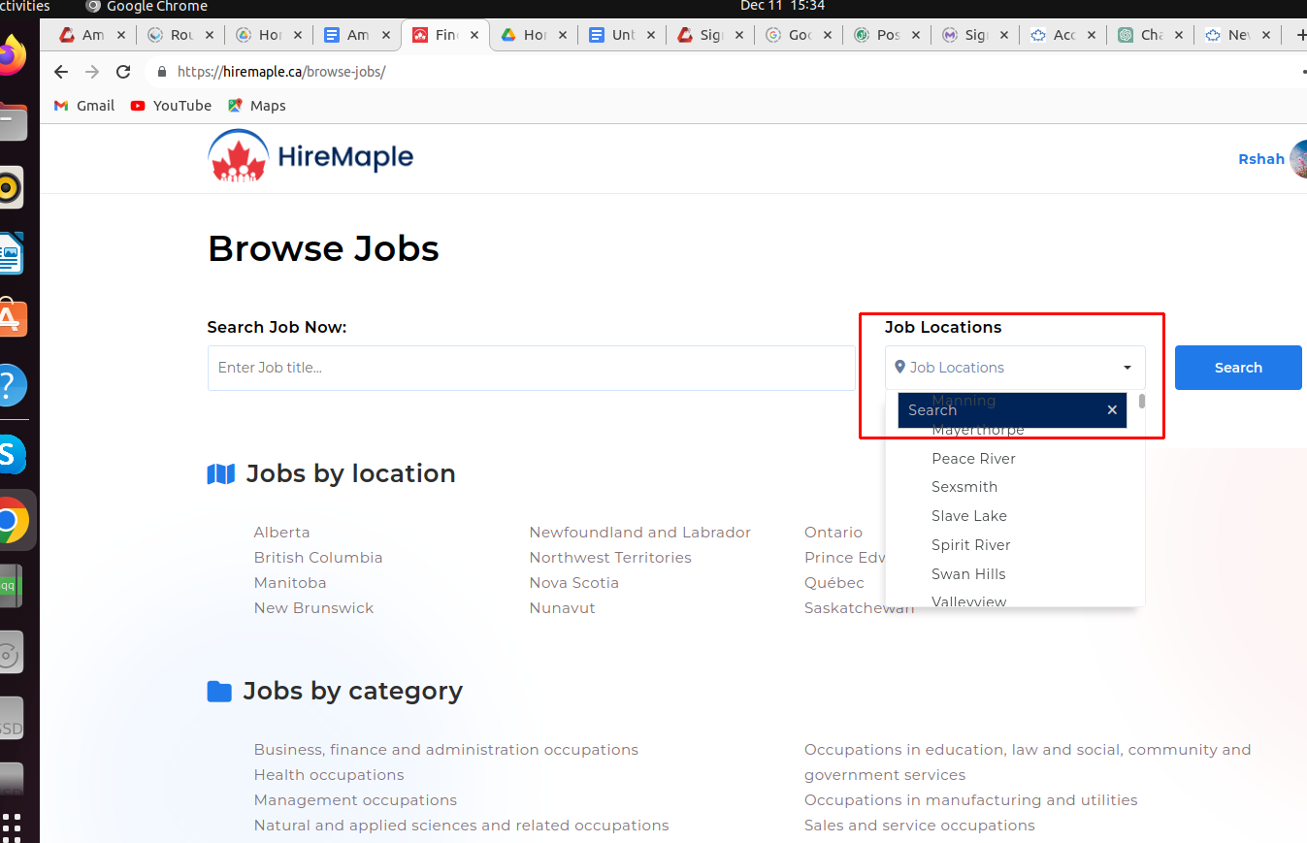Open a new tab with the plus button
1307x843 pixels.
(1300, 35)
